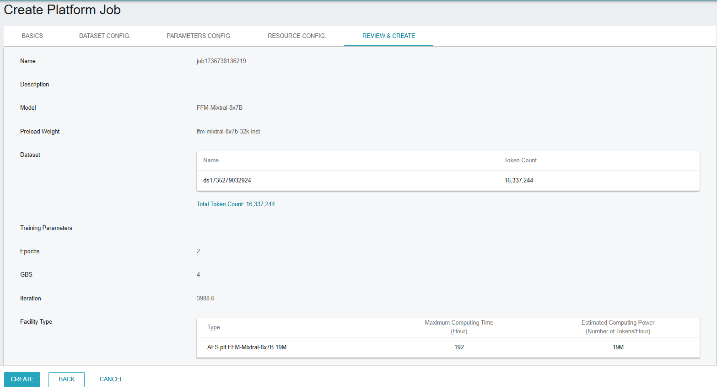717x390 pixels.
Task: Click the Iteration label
Action: pos(31,298)
